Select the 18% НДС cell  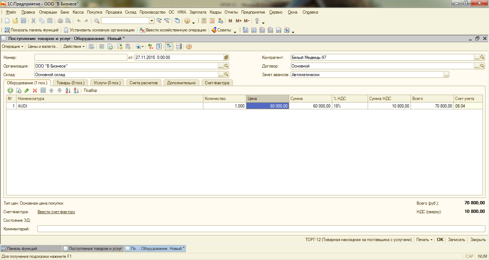click(x=350, y=106)
